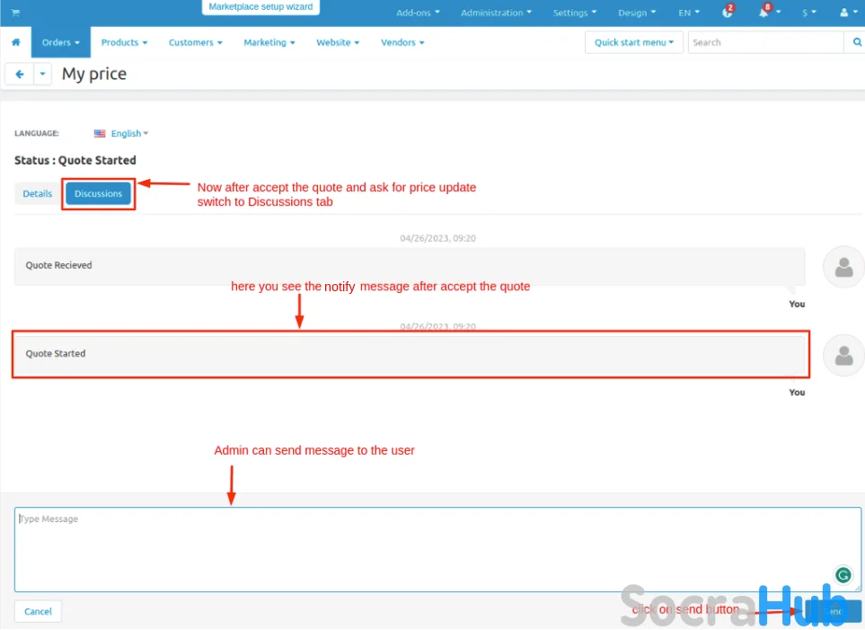Viewport: 865px width, 630px height.
Task: Focus the Search input field
Action: click(765, 42)
